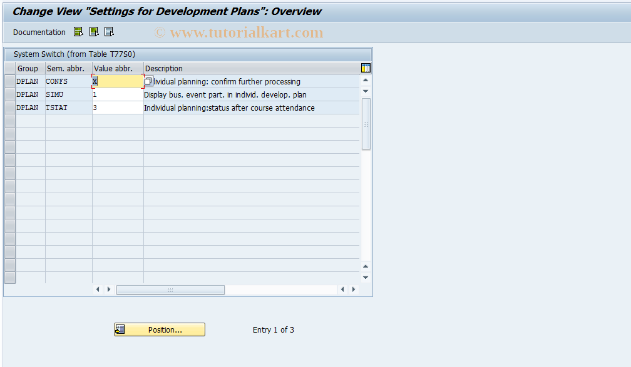This screenshot has width=631, height=367.
Task: Click the vertical scrollbar thumb
Action: coord(366,124)
